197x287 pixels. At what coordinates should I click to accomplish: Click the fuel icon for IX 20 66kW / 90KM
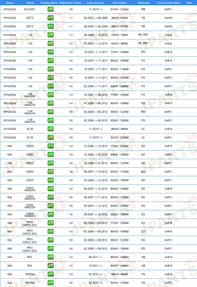click(50, 129)
